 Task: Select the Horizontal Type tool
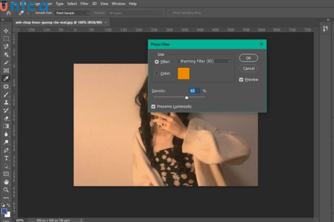(6, 158)
